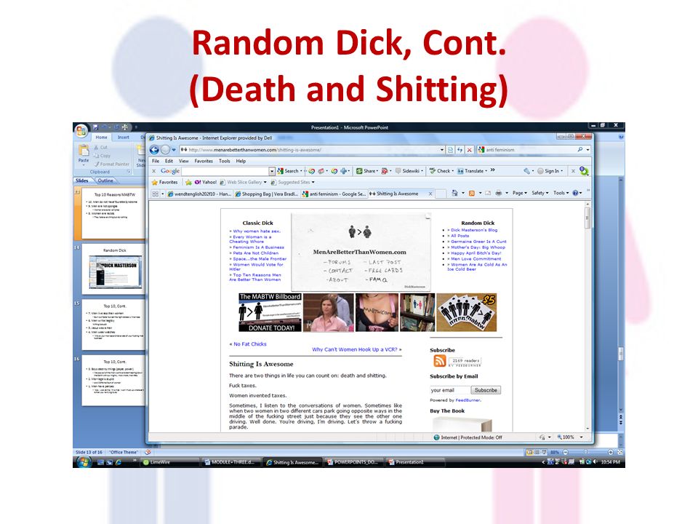
Task: Click the orange RSS subscribe icon on webpage
Action: 439,361
